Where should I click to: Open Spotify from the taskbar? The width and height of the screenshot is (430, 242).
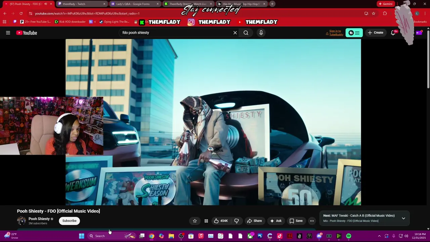(349, 236)
